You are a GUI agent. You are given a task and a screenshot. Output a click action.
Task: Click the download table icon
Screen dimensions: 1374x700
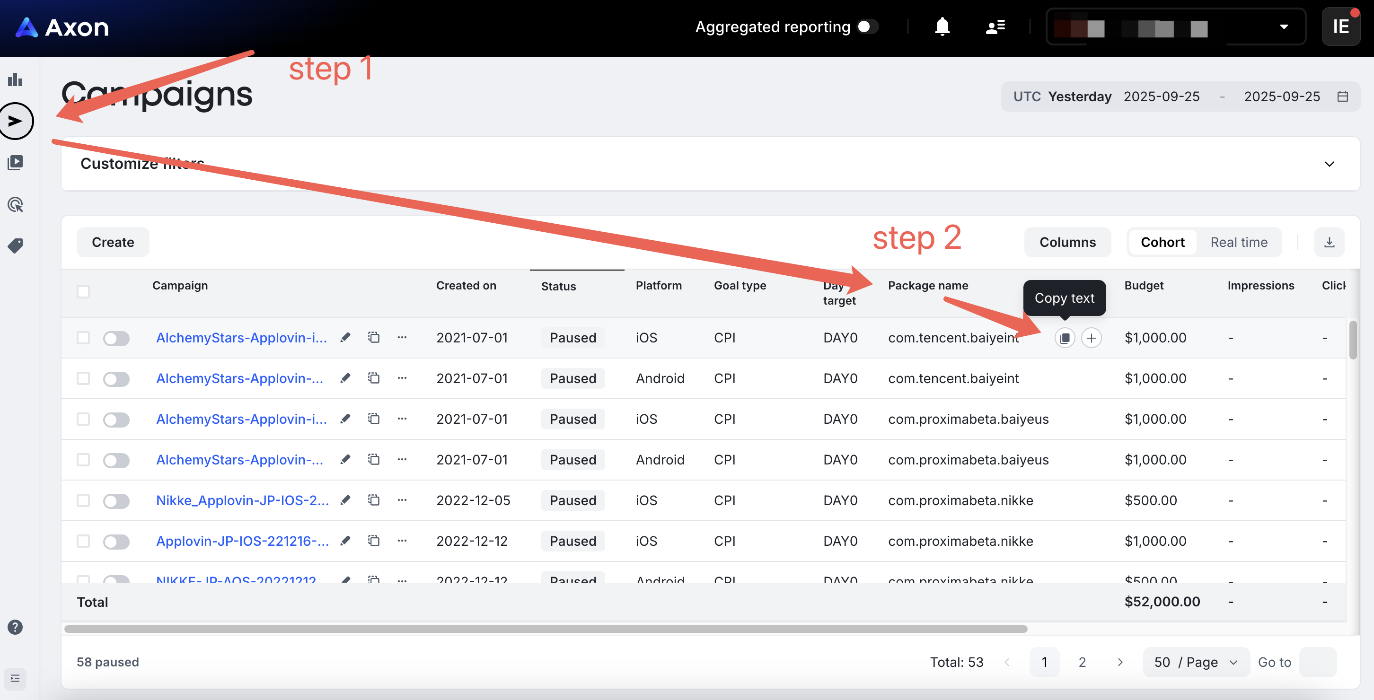pyautogui.click(x=1329, y=243)
